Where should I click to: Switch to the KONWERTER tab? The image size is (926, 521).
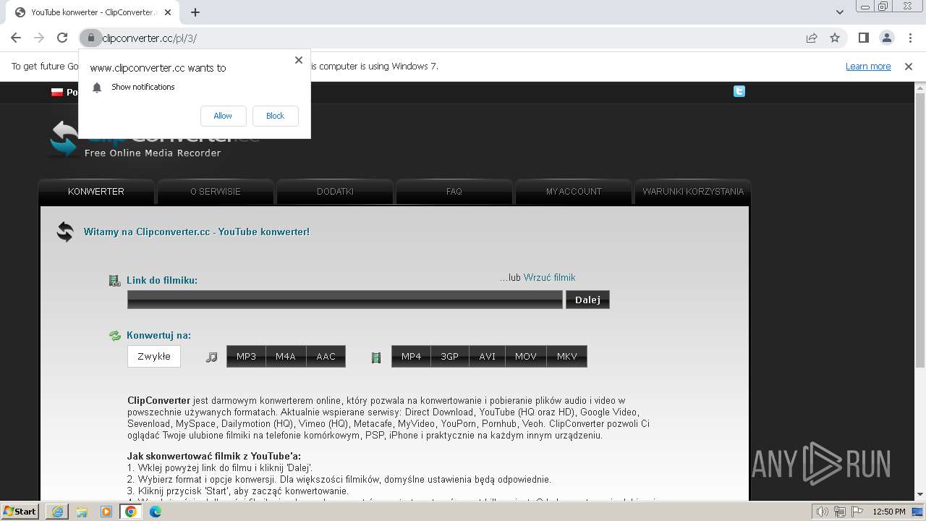(x=96, y=192)
